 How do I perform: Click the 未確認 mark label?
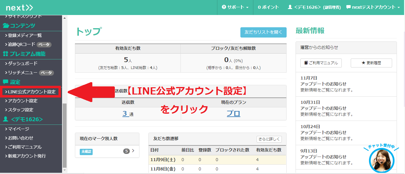[86, 152]
